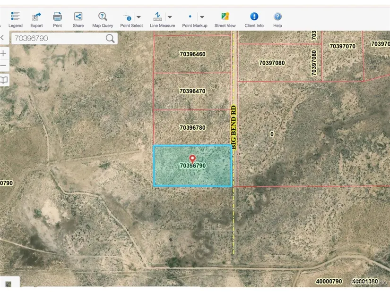
Task: Expand the Line Measure dropdown arrow
Action: tap(170, 17)
